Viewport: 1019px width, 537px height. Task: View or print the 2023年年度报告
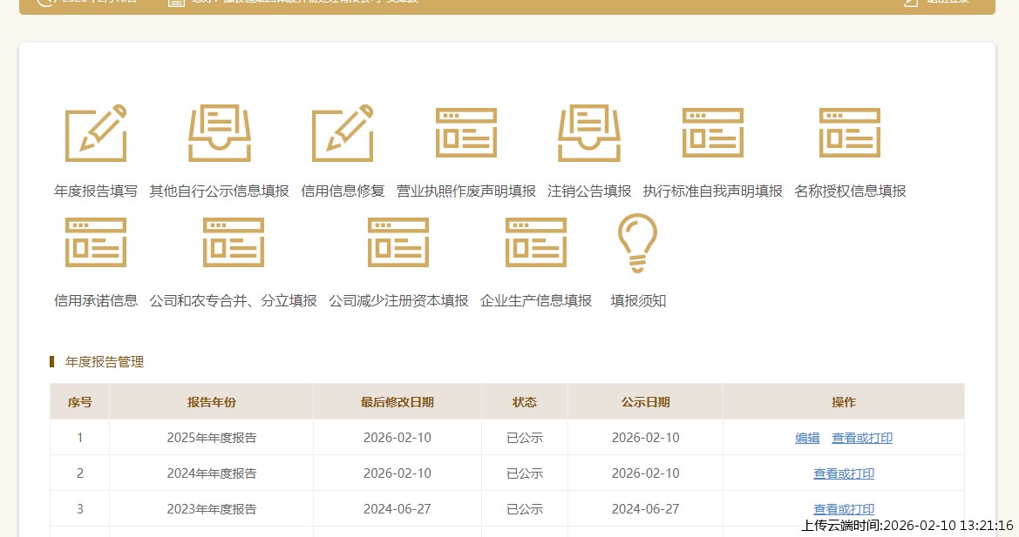point(843,509)
